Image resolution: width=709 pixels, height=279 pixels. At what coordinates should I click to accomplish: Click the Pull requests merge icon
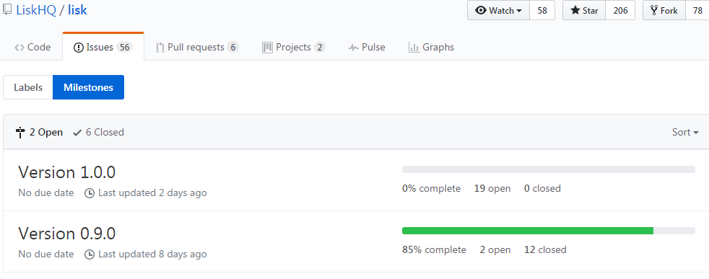[x=160, y=48]
